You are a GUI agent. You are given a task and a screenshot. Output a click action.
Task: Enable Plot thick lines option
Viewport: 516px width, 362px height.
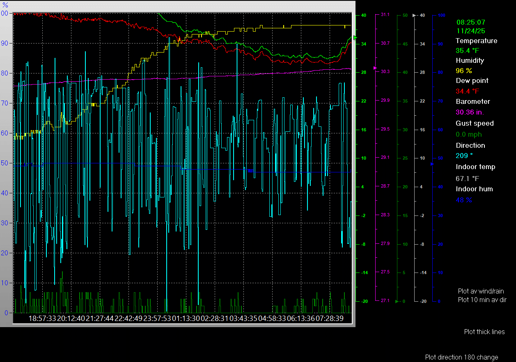[x=484, y=332]
